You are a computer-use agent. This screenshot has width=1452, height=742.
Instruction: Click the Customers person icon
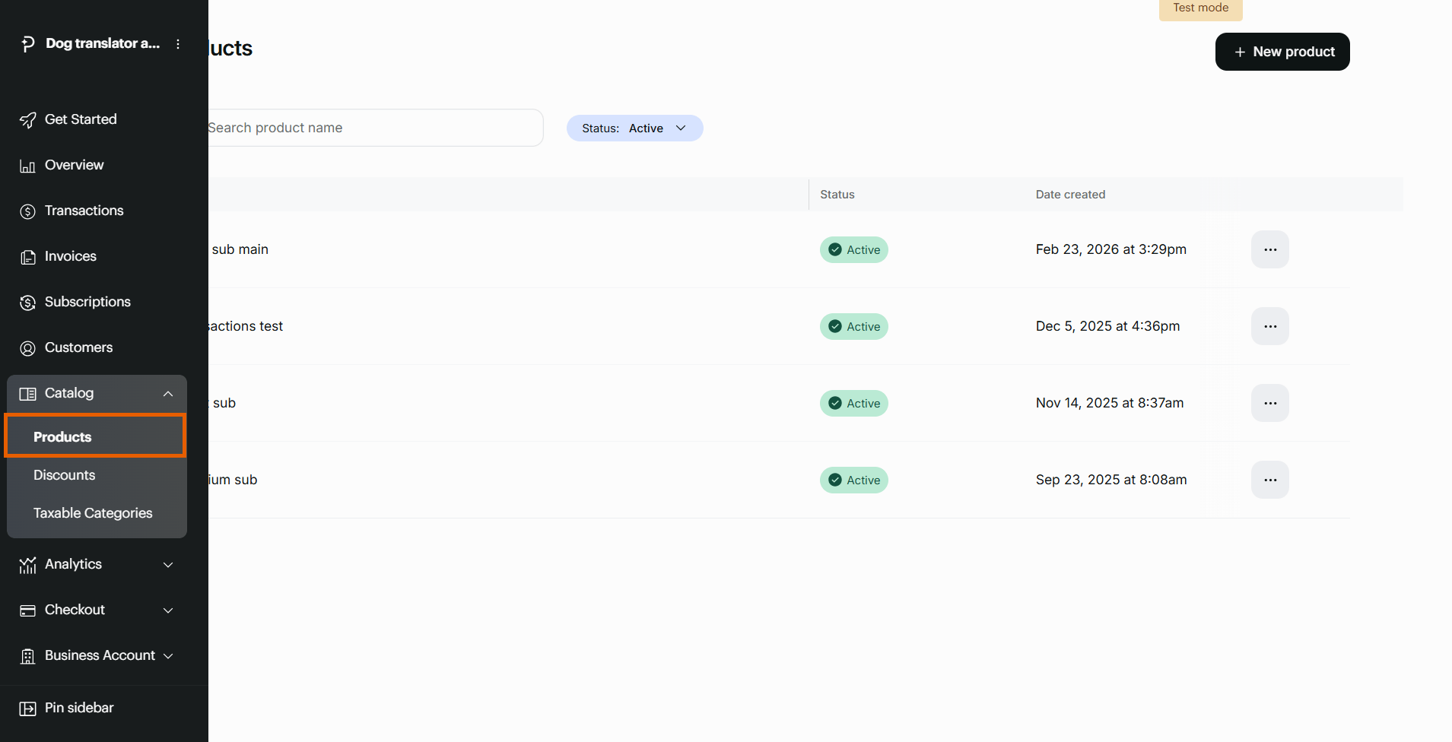point(28,348)
